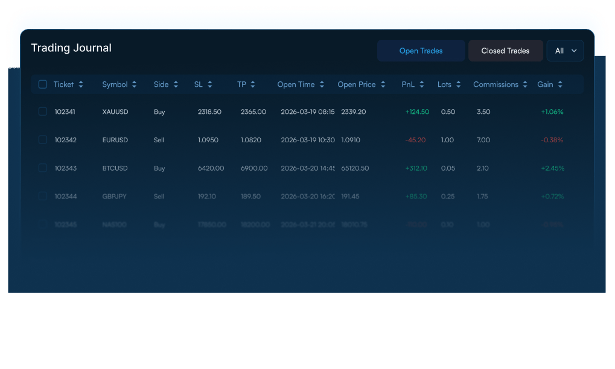Sort by Commissions column arrows

coord(525,84)
